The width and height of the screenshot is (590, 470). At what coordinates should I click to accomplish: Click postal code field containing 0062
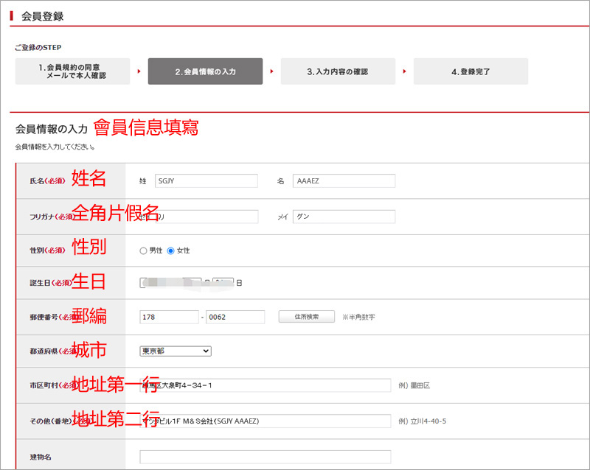(x=235, y=317)
